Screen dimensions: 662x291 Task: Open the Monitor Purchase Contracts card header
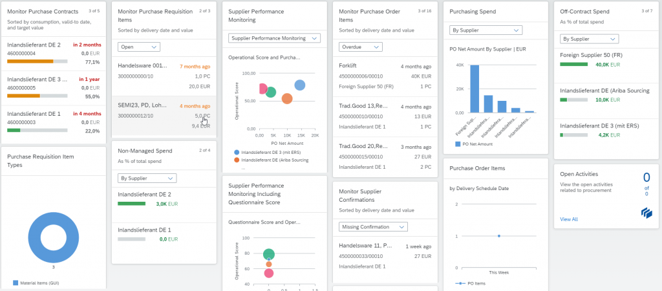[x=54, y=19]
